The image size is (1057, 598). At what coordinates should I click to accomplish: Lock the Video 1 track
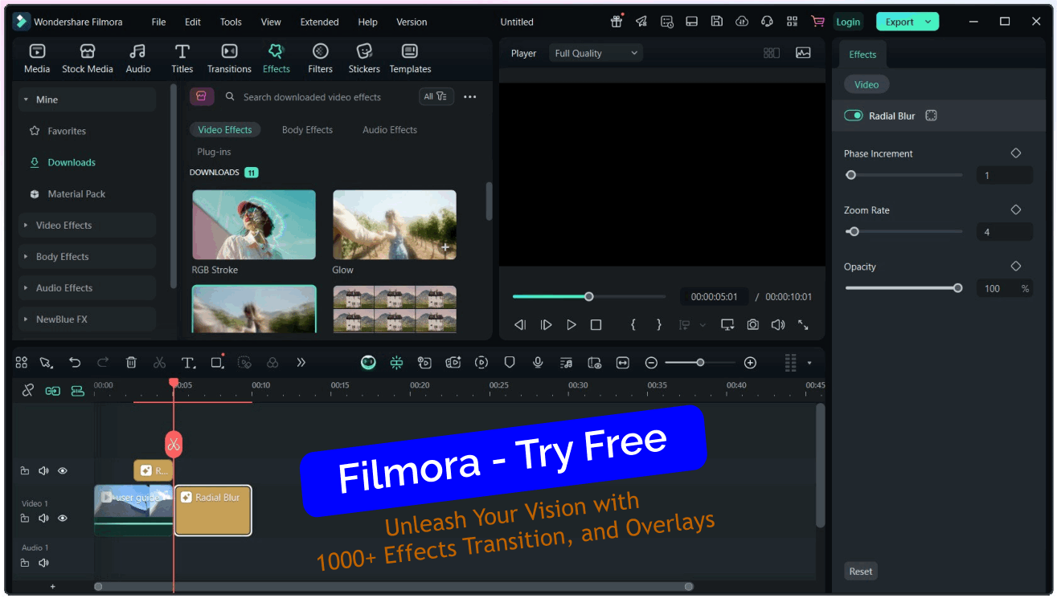coord(25,519)
